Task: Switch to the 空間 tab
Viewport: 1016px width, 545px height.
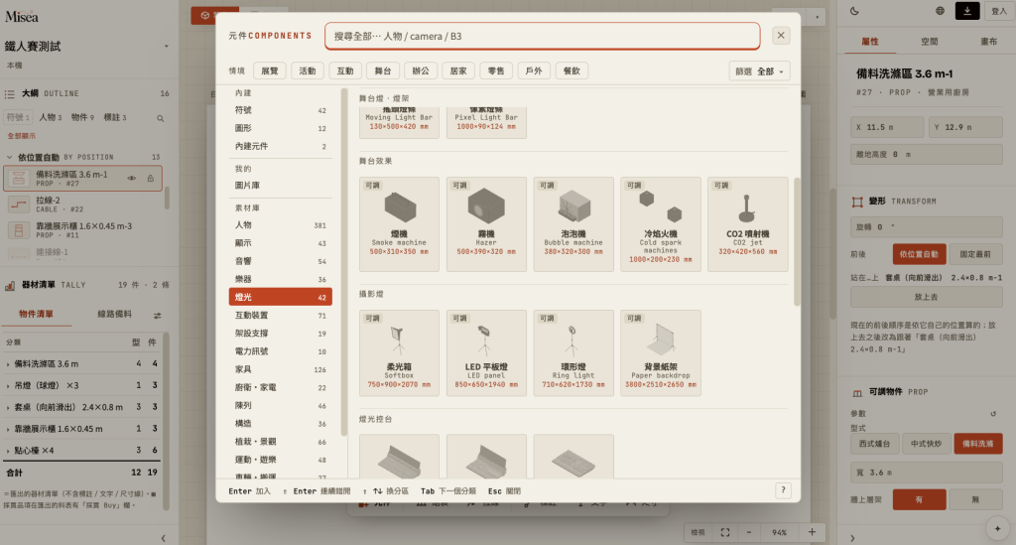Action: click(929, 42)
